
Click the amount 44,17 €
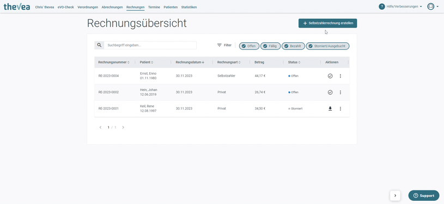pos(260,76)
